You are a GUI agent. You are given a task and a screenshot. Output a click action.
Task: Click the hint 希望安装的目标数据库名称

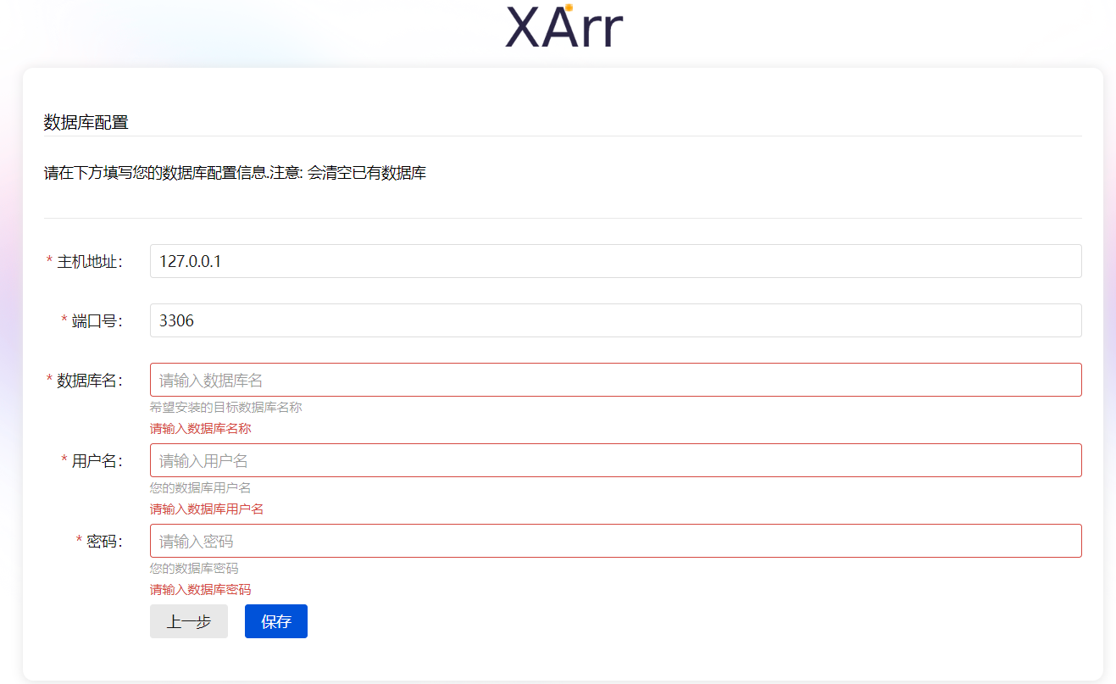click(225, 408)
